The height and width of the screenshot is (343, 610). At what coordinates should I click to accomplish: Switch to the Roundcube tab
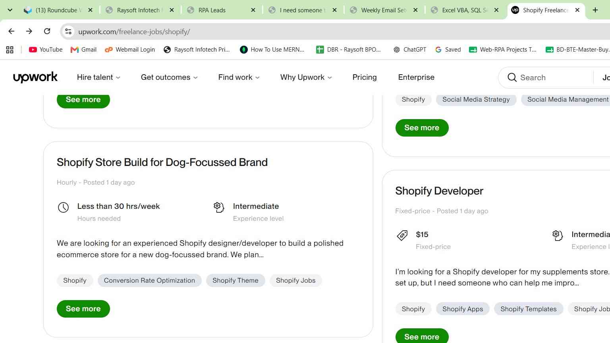[58, 10]
